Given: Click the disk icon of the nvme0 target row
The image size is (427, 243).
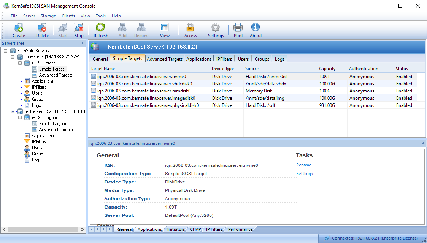Looking at the screenshot, I should pyautogui.click(x=94, y=77).
